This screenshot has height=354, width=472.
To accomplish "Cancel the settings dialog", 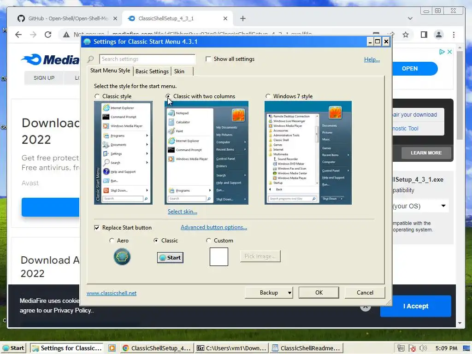I will tap(365, 293).
